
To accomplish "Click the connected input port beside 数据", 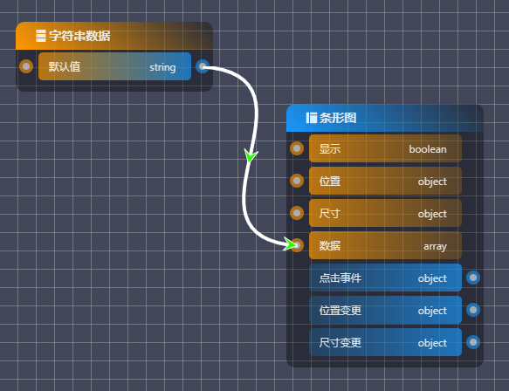I will coord(297,245).
